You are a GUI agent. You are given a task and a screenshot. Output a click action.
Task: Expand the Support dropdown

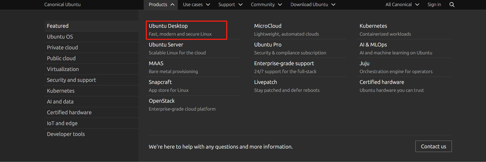coord(230,4)
